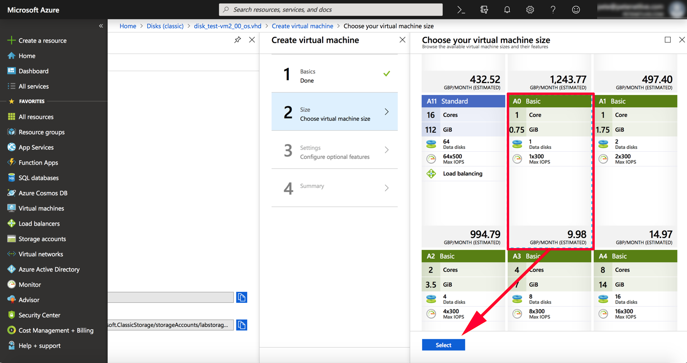The image size is (687, 363).
Task: Open the notifications bell
Action: point(507,10)
